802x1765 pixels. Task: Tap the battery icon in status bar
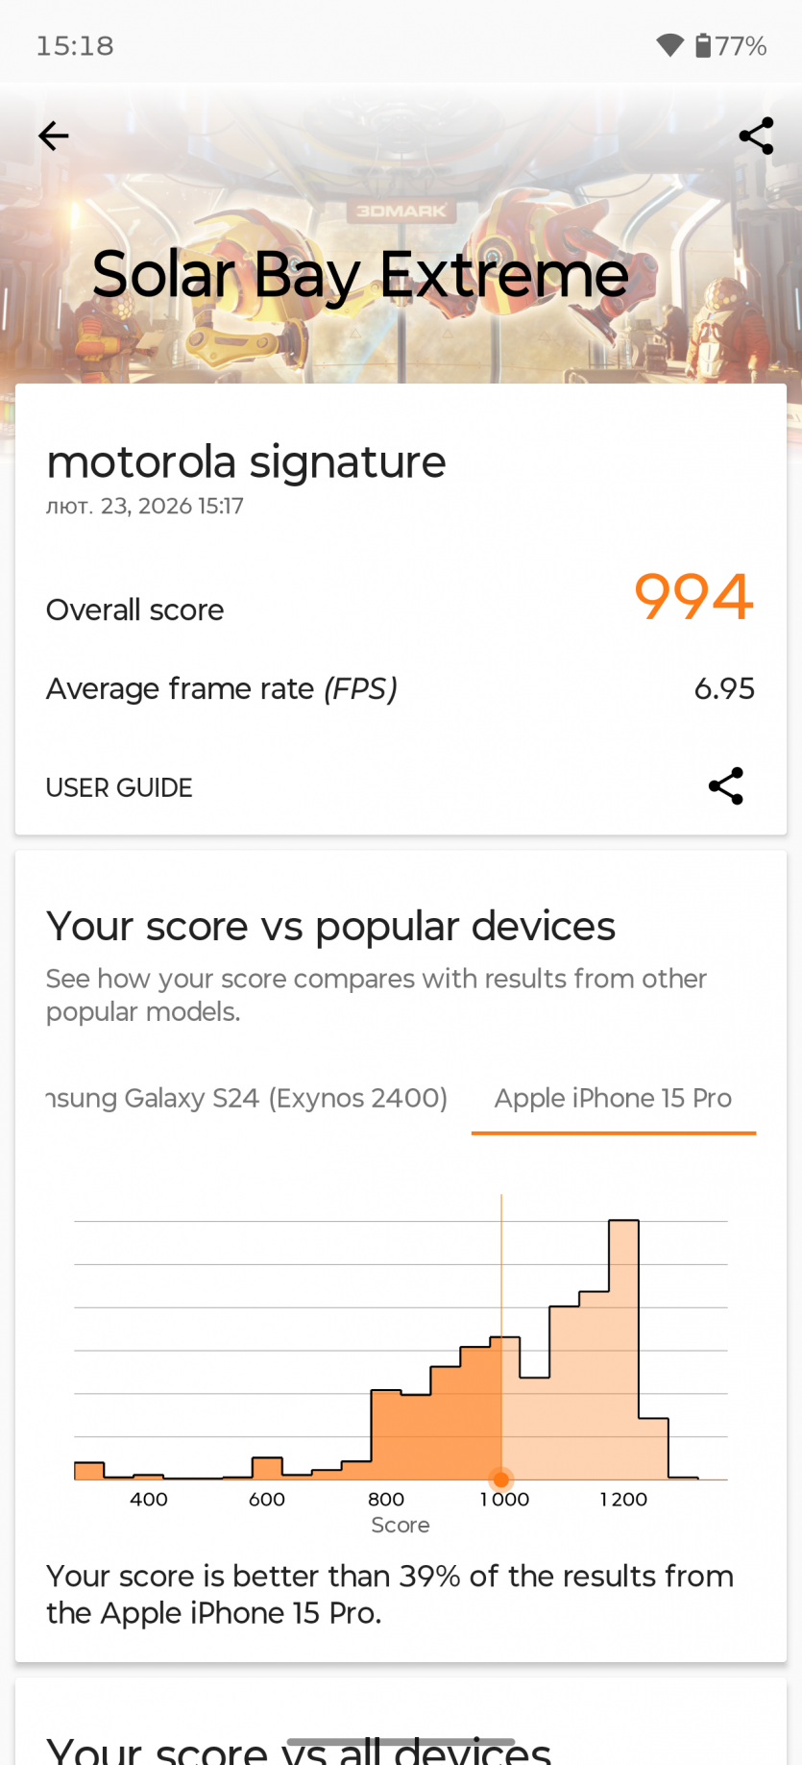(x=703, y=45)
